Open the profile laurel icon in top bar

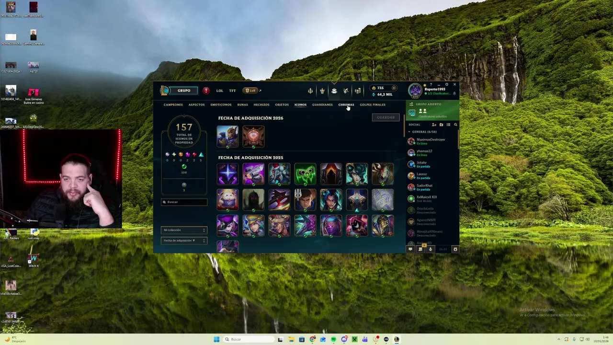(x=322, y=91)
